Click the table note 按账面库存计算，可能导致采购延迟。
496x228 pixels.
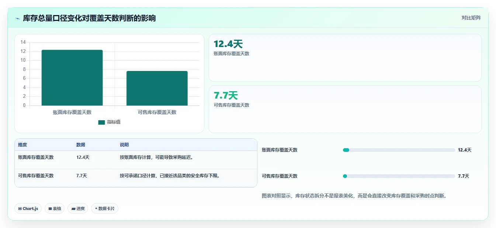[157, 157]
